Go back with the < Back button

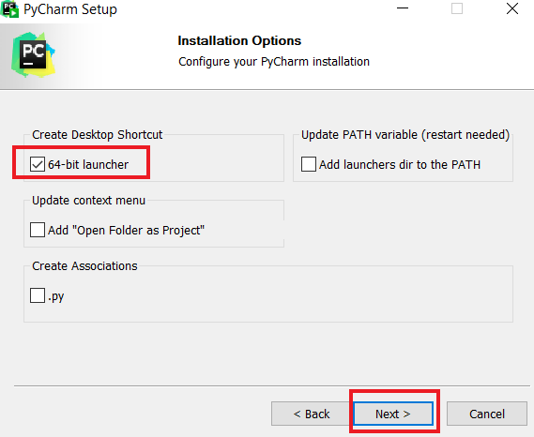pyautogui.click(x=312, y=414)
